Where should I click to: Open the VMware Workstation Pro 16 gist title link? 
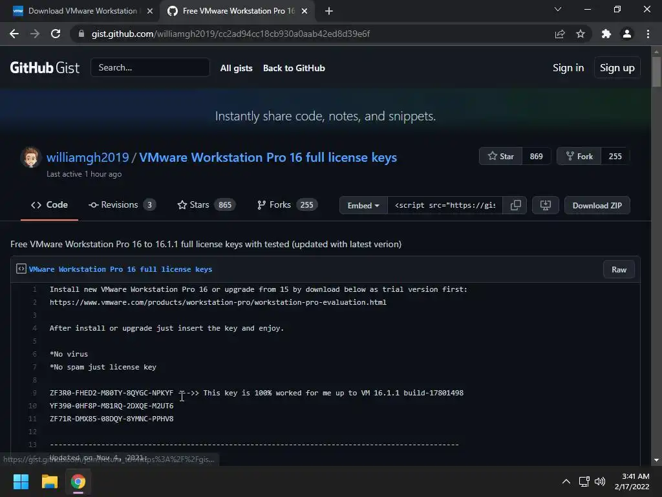(x=268, y=157)
